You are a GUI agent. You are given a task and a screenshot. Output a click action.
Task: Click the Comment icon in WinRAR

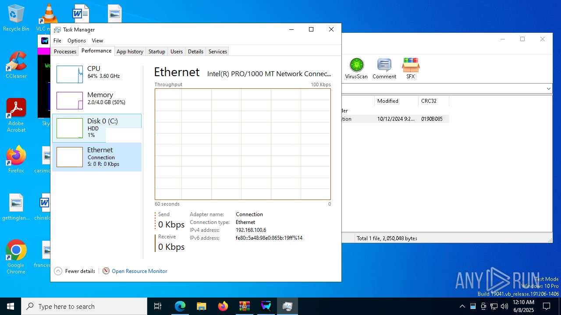(384, 69)
